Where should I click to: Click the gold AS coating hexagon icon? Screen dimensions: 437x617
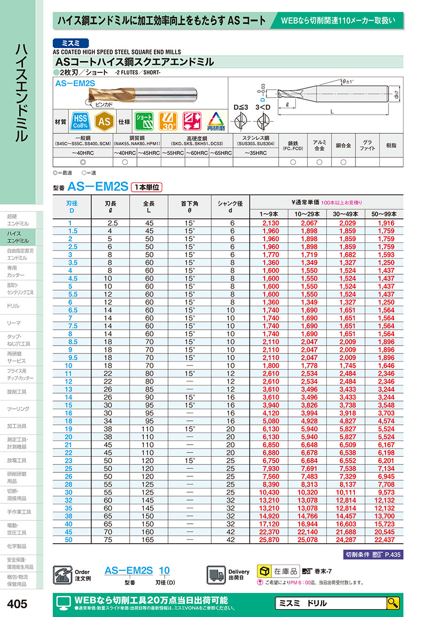(104, 121)
